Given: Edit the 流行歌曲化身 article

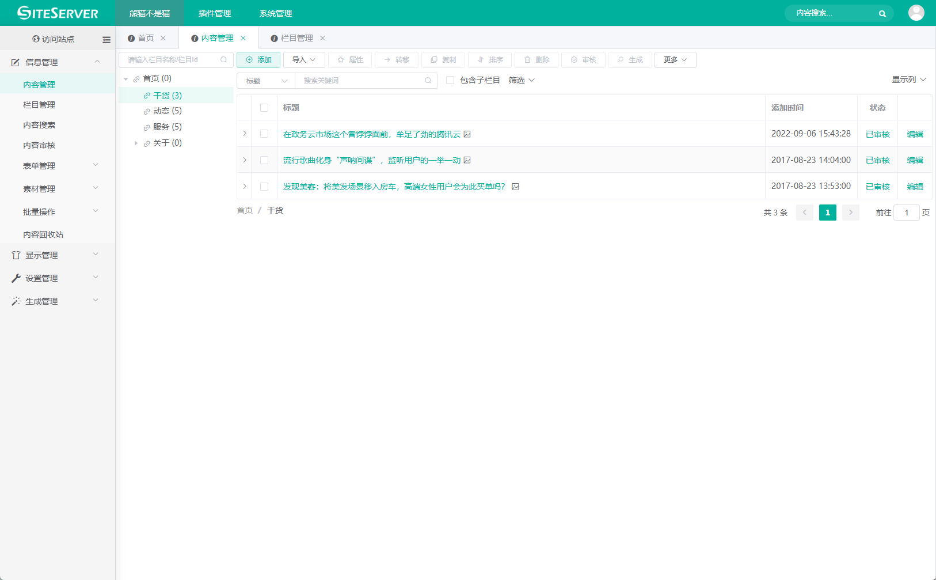Looking at the screenshot, I should (x=915, y=160).
